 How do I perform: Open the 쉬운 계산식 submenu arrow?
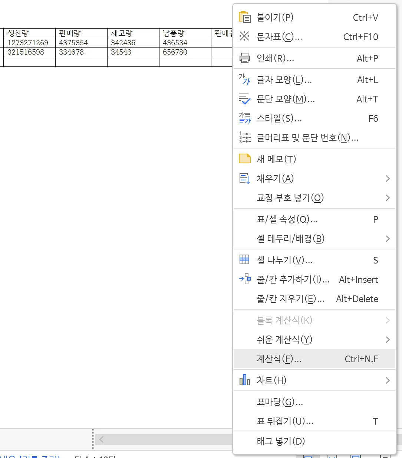[x=388, y=340]
